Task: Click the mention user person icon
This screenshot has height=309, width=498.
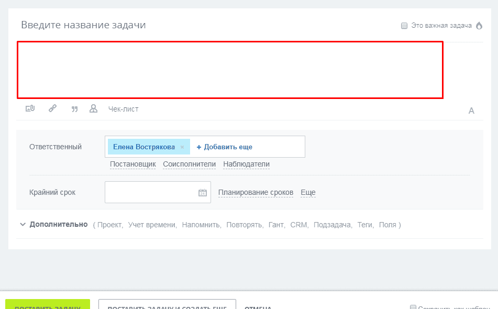Action: point(94,109)
